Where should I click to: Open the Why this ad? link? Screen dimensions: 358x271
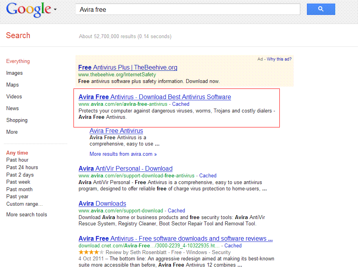(x=279, y=59)
